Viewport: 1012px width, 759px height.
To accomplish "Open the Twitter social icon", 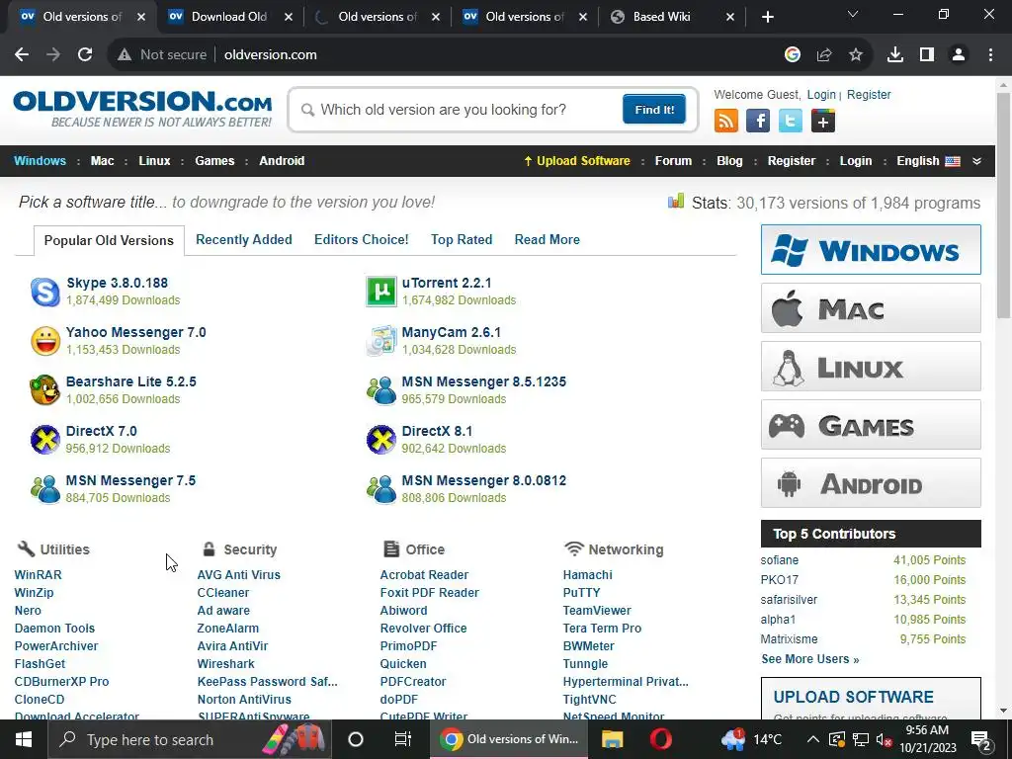I will [x=790, y=121].
